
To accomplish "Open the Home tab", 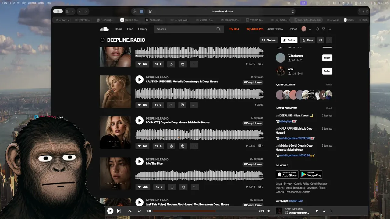I will tap(119, 29).
